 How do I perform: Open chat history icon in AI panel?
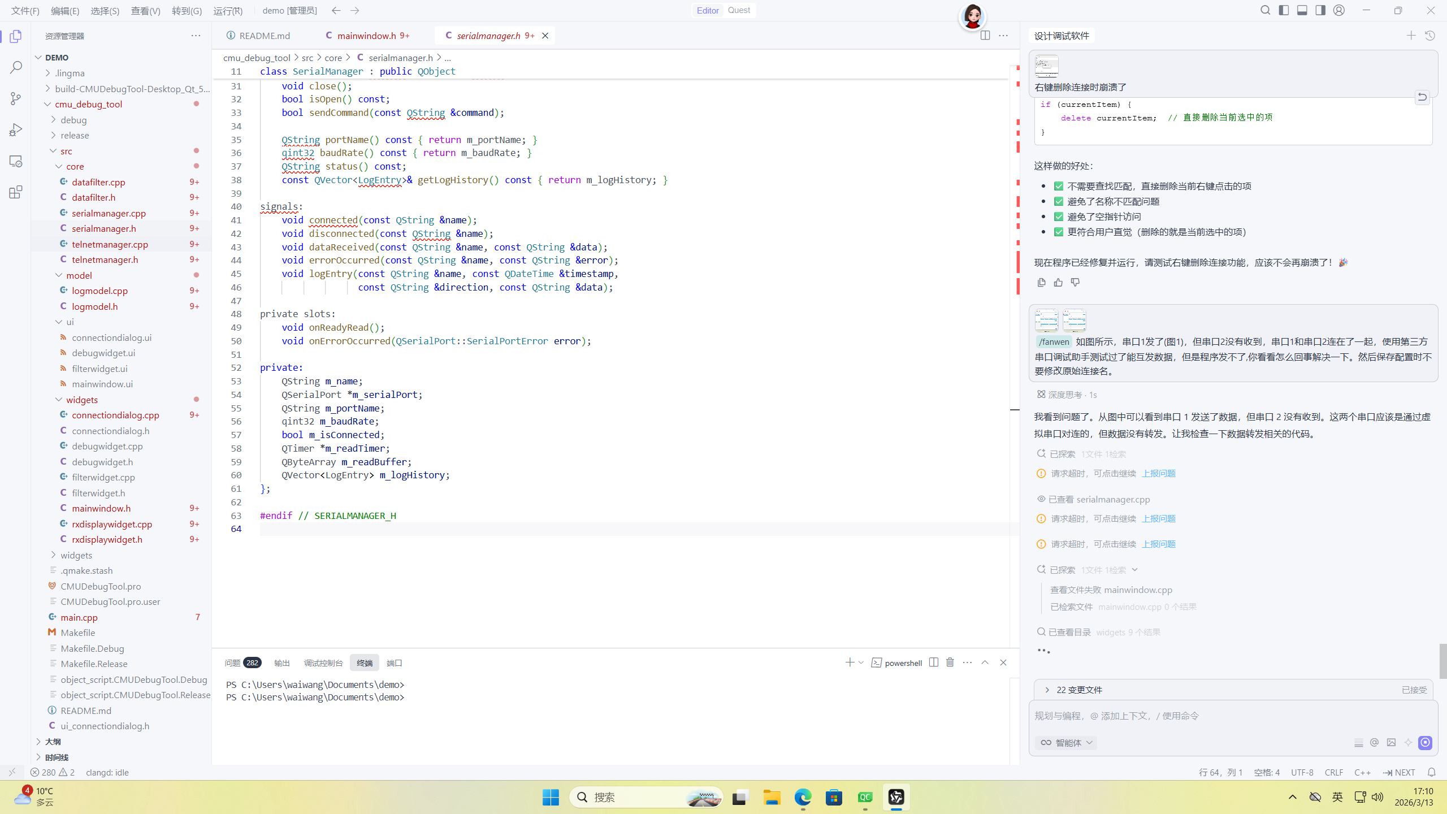[1430, 36]
